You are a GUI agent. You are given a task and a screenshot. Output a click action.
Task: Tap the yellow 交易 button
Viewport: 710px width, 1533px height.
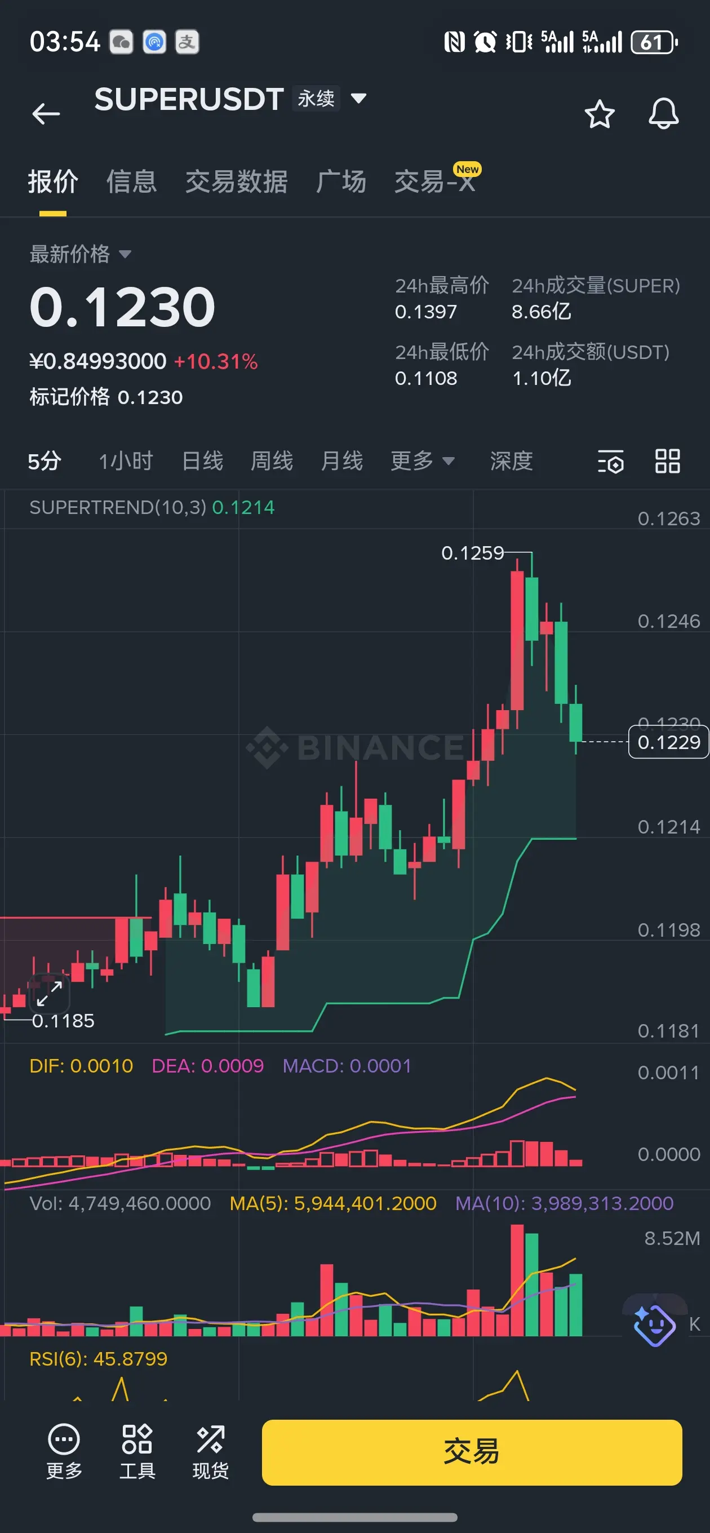click(x=472, y=1452)
